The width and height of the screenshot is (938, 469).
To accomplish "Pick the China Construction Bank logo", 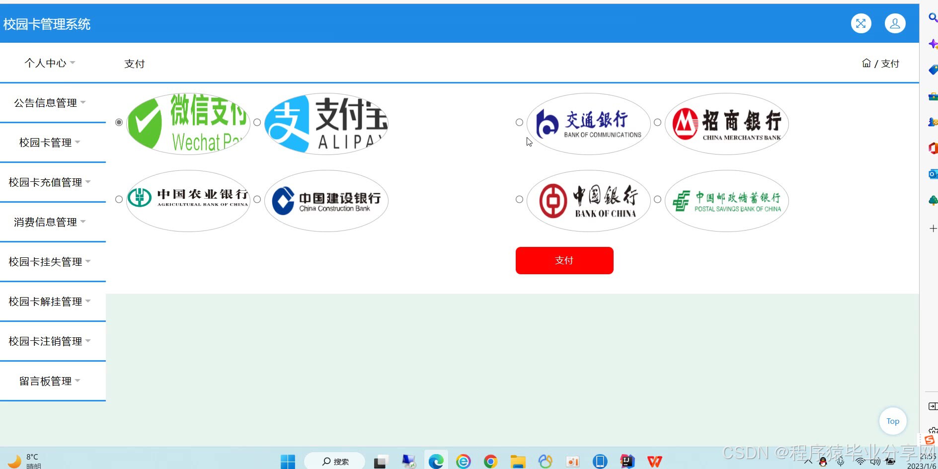I will coord(326,201).
